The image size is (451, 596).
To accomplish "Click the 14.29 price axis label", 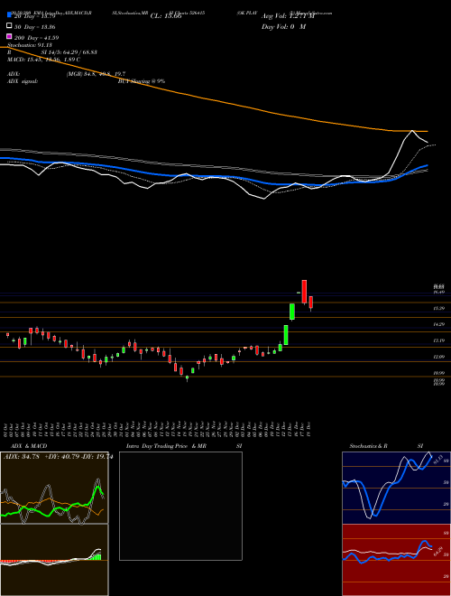I will (439, 324).
